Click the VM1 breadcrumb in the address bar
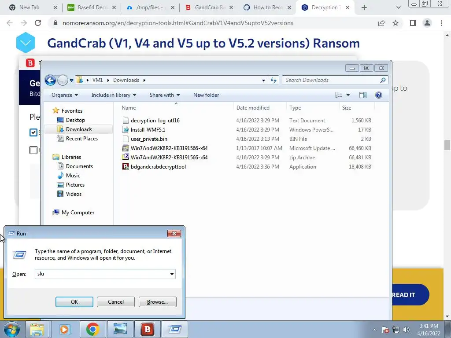451x338 pixels. click(97, 80)
